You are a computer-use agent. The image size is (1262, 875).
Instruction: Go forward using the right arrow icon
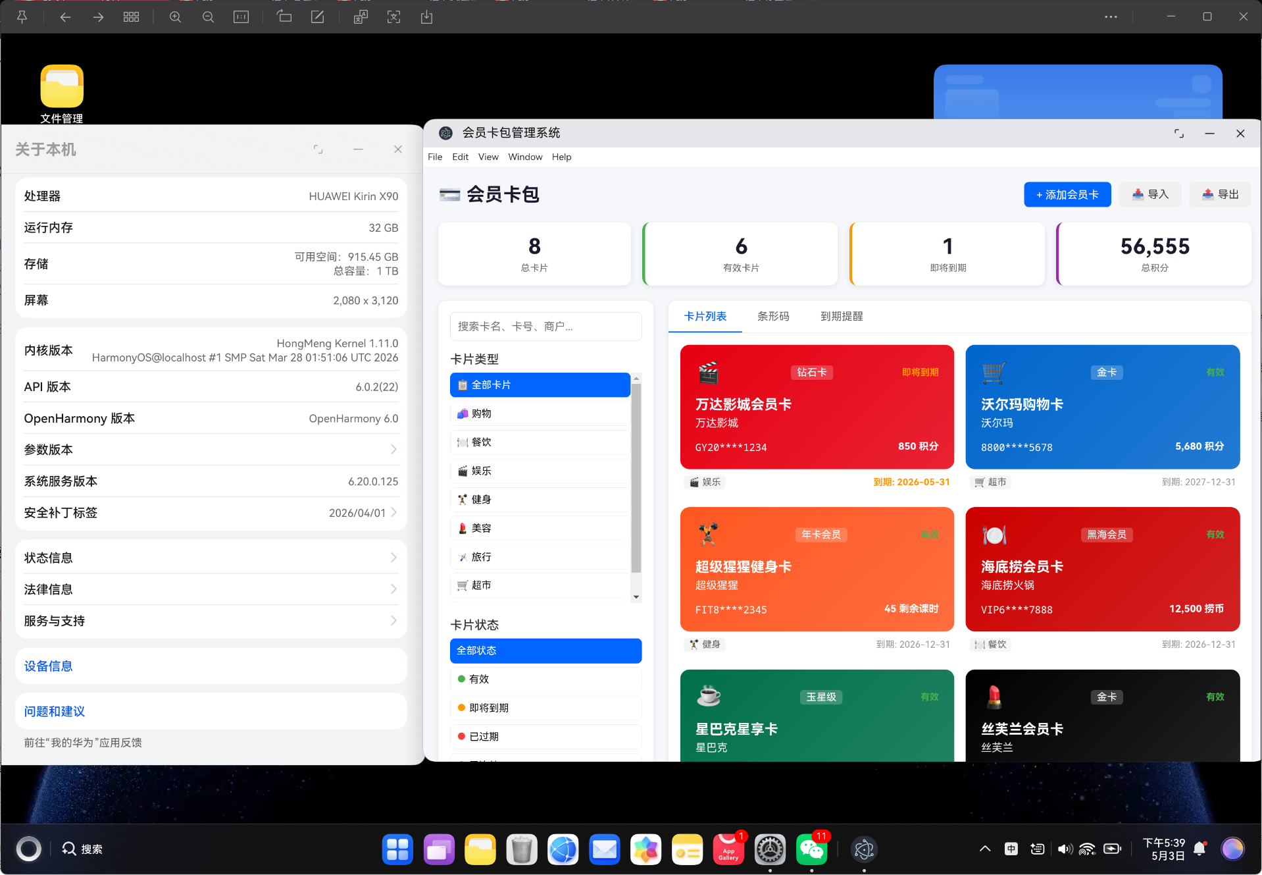pyautogui.click(x=98, y=17)
